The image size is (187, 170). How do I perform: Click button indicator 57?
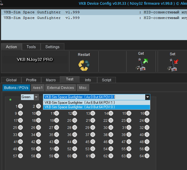pyautogui.click(x=20, y=156)
